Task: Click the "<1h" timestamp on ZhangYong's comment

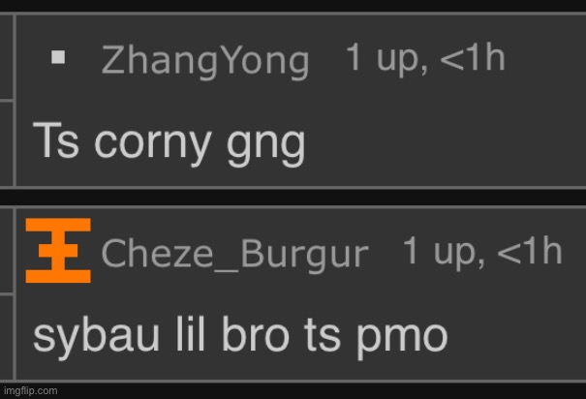Action: (x=473, y=57)
